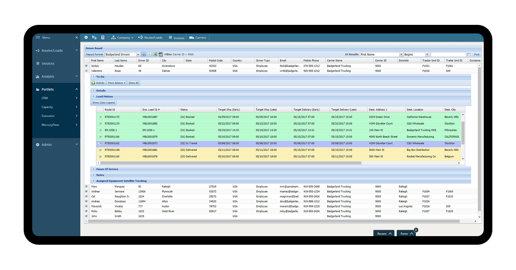This screenshot has height=270, width=516.
Task: Open the Form panel button
Action: click(406, 234)
